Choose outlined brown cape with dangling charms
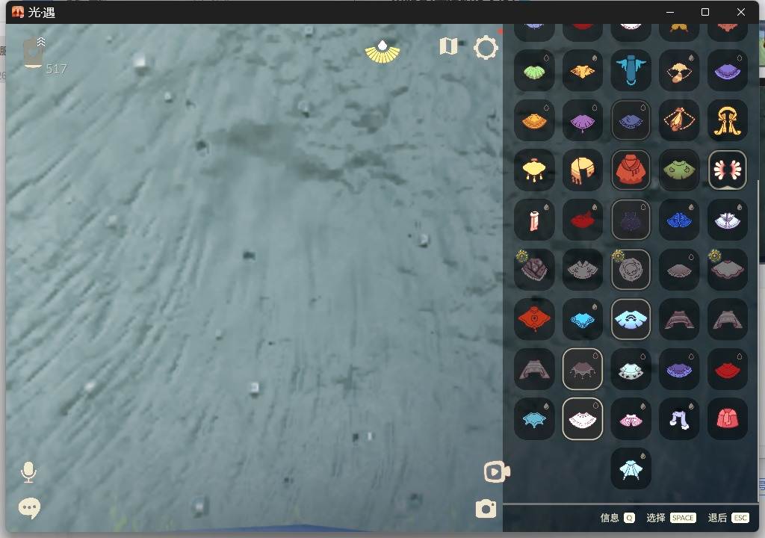The height and width of the screenshot is (538, 765). (582, 369)
